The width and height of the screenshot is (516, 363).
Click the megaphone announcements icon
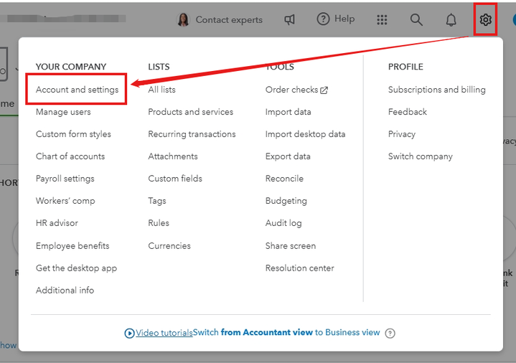tap(290, 19)
